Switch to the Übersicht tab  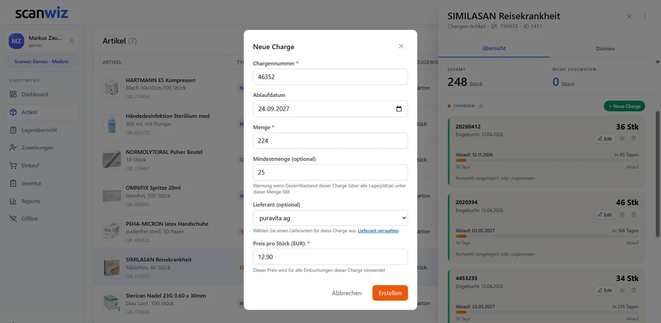click(x=494, y=48)
